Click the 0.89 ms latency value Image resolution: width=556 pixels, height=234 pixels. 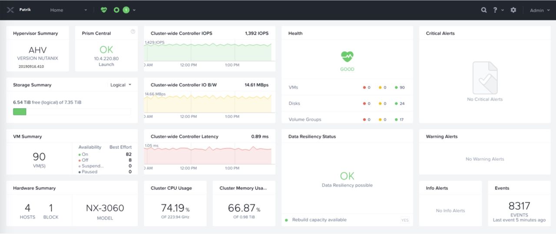(260, 136)
